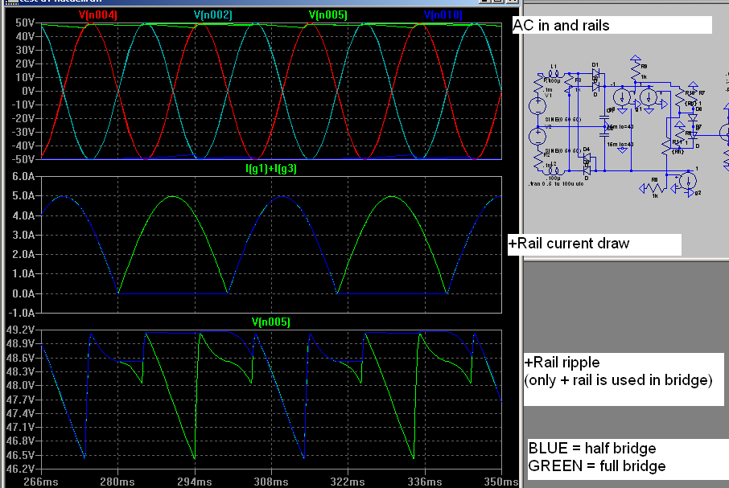Click the V(n010) blue trace label
This screenshot has width=729, height=488.
443,14
